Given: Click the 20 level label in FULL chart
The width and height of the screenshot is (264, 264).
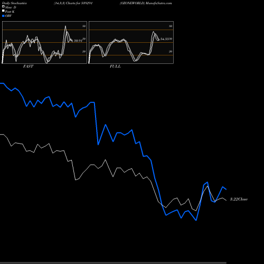Looking at the screenshot, I should pos(171,51).
